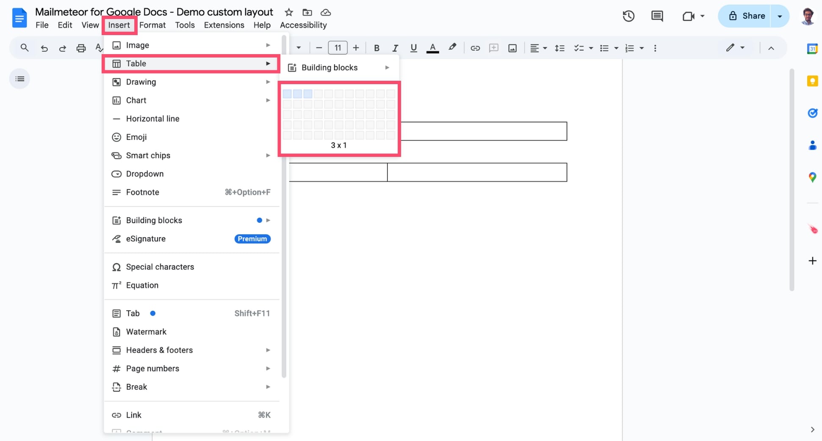Redo the last action

tap(62, 48)
